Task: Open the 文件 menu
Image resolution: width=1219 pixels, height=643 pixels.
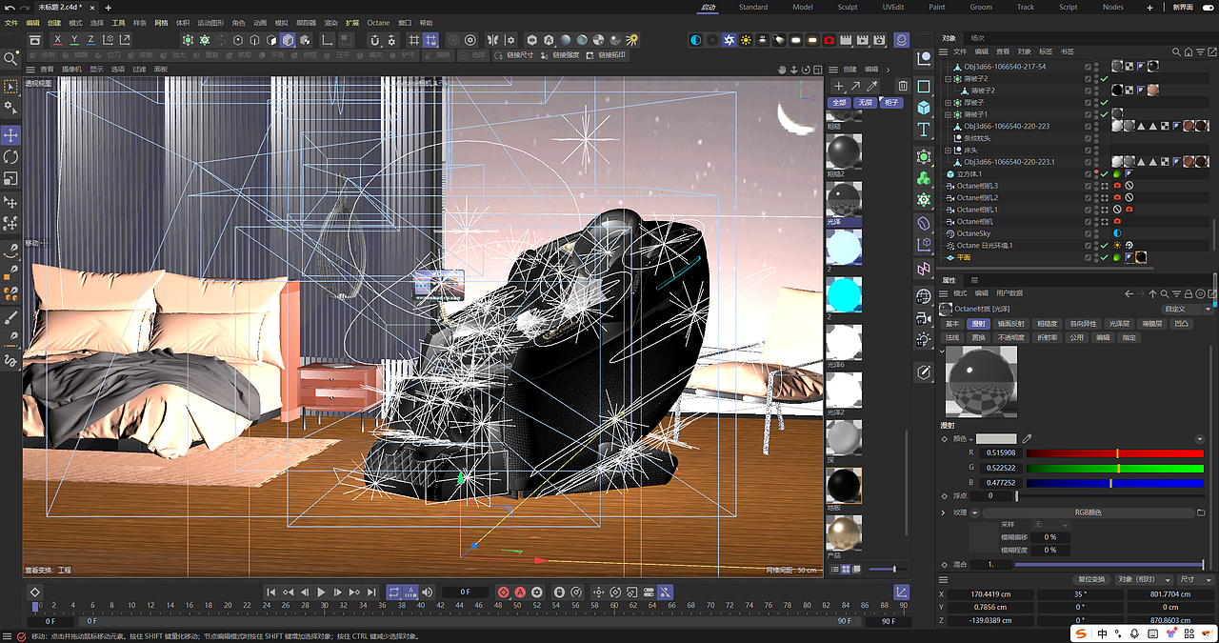Action: pyautogui.click(x=11, y=23)
